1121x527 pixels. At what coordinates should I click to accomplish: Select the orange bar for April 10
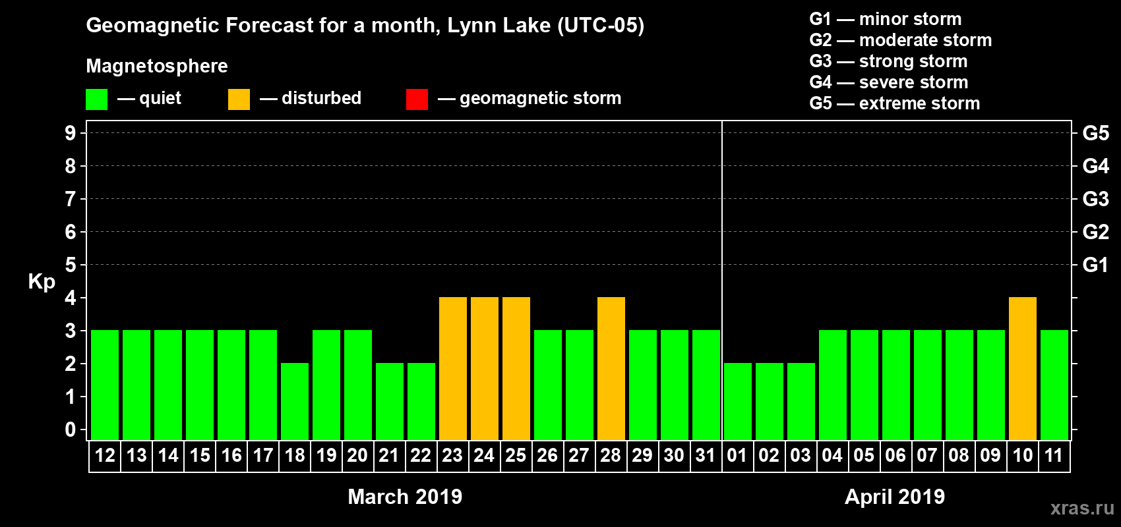[1023, 368]
